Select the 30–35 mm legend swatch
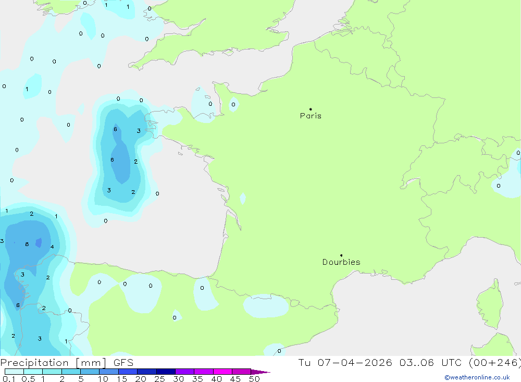 184,372
